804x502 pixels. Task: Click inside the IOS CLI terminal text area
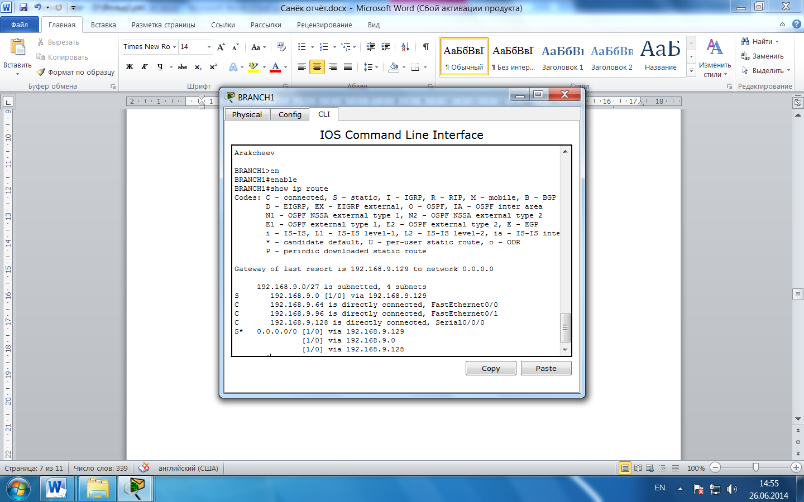[x=396, y=250]
